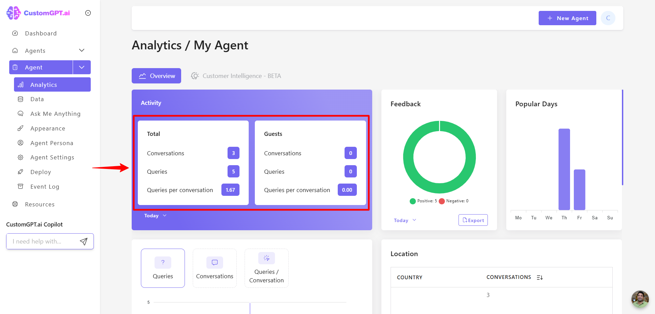The image size is (655, 314).
Task: Click the Total Queries per conversation value 1.67
Action: pos(230,190)
